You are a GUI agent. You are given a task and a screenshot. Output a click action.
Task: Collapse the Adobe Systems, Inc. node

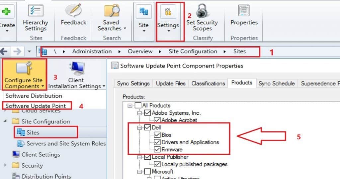[139, 113]
